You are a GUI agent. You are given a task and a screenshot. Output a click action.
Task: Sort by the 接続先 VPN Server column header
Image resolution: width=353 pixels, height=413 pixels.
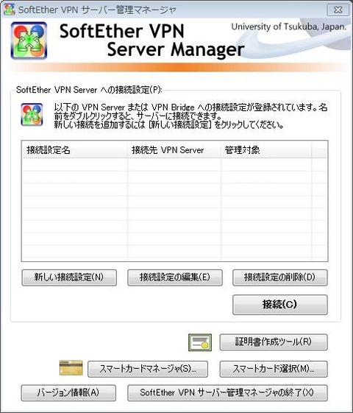coord(174,150)
